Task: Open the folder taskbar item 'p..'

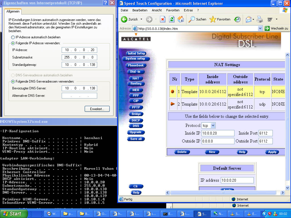Action: point(68,214)
